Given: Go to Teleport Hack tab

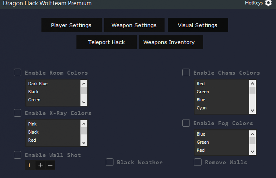Looking at the screenshot, I should point(107,42).
